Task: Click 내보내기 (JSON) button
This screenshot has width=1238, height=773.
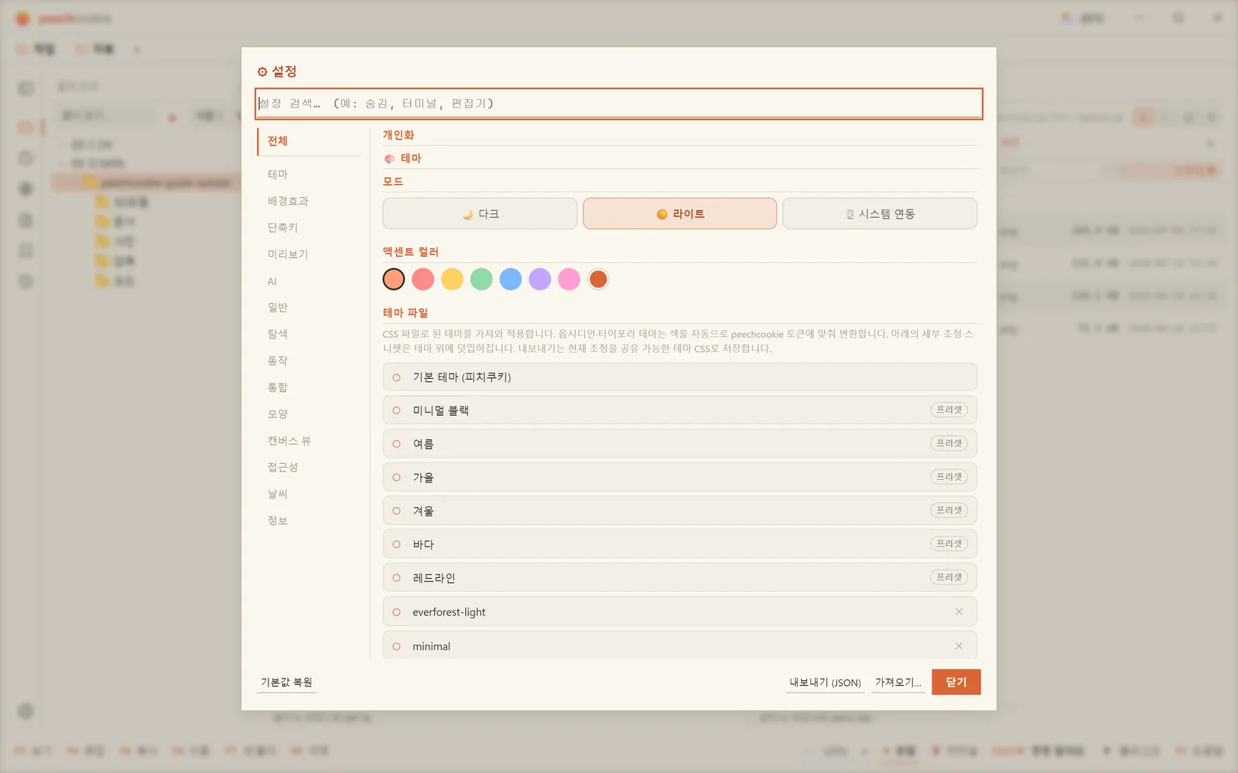Action: coord(825,683)
